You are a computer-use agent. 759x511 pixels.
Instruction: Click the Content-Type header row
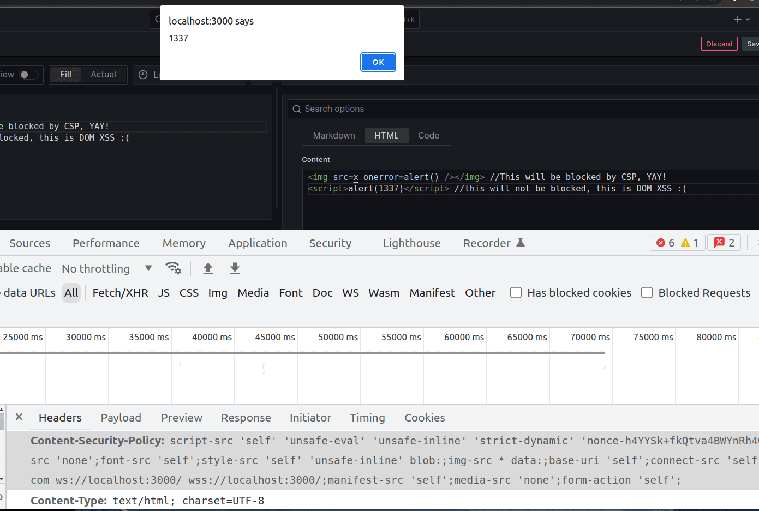pos(382,501)
